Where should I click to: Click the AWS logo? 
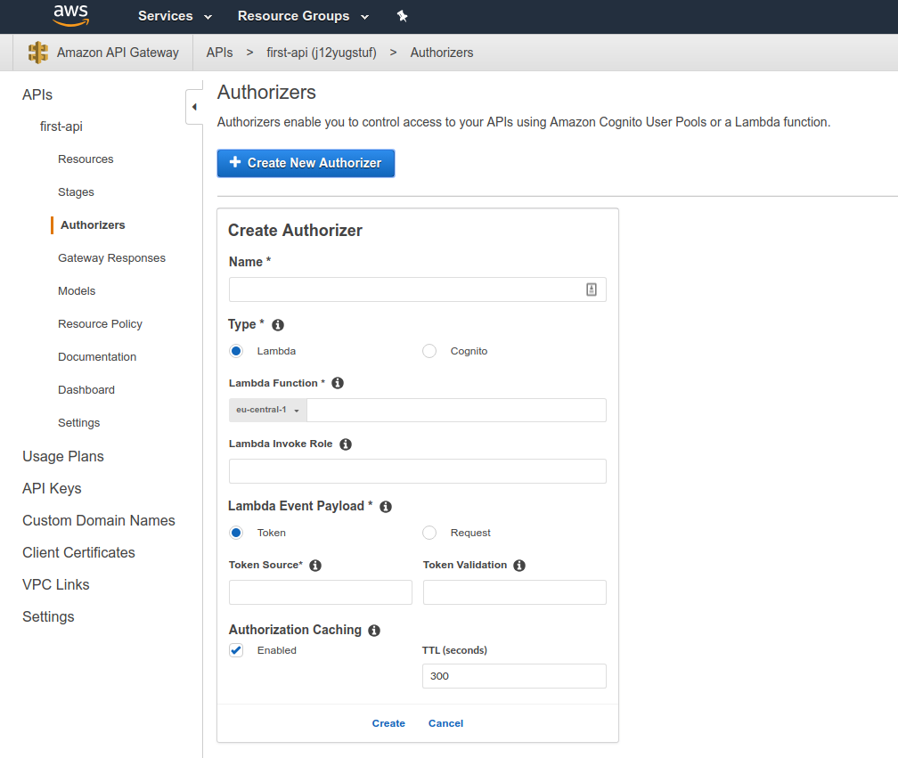tap(71, 15)
